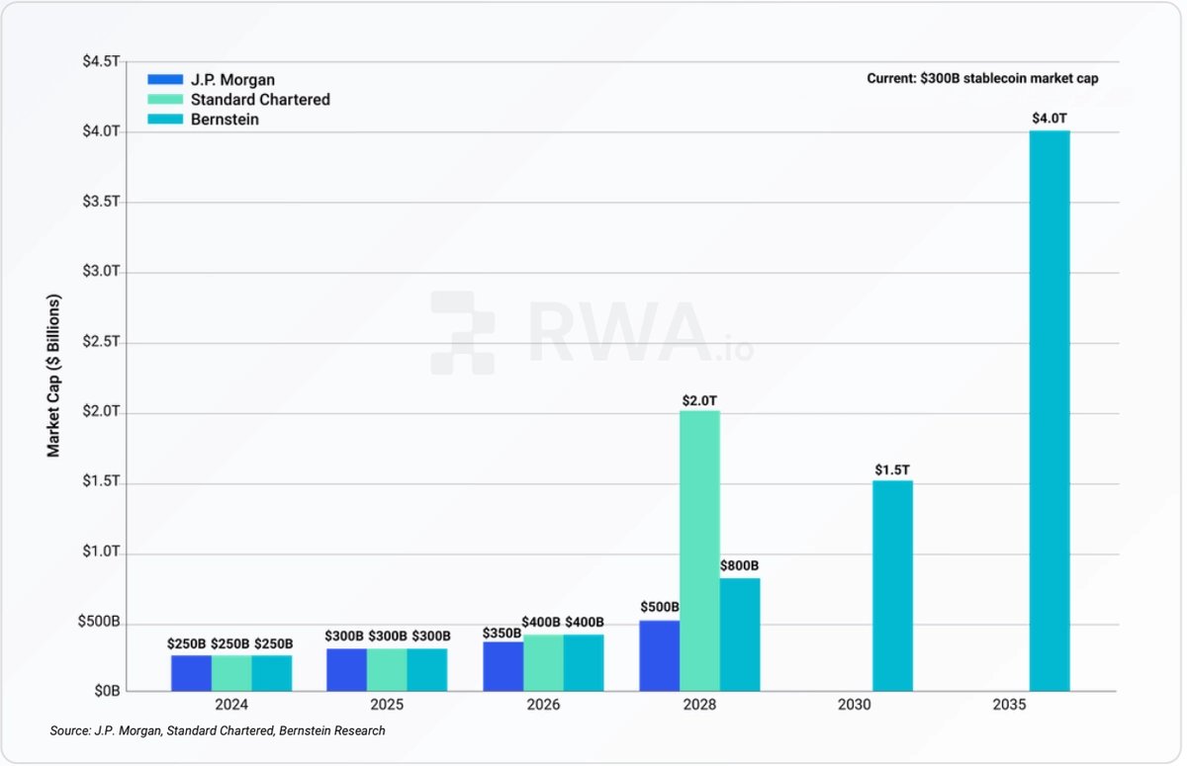This screenshot has width=1187, height=766.
Task: Click the $4.5T y-axis tick label
Action: (x=103, y=61)
